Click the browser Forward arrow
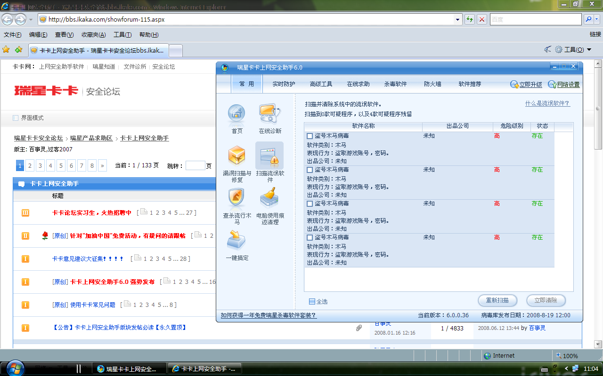Viewport: 603px width, 376px height. point(20,19)
